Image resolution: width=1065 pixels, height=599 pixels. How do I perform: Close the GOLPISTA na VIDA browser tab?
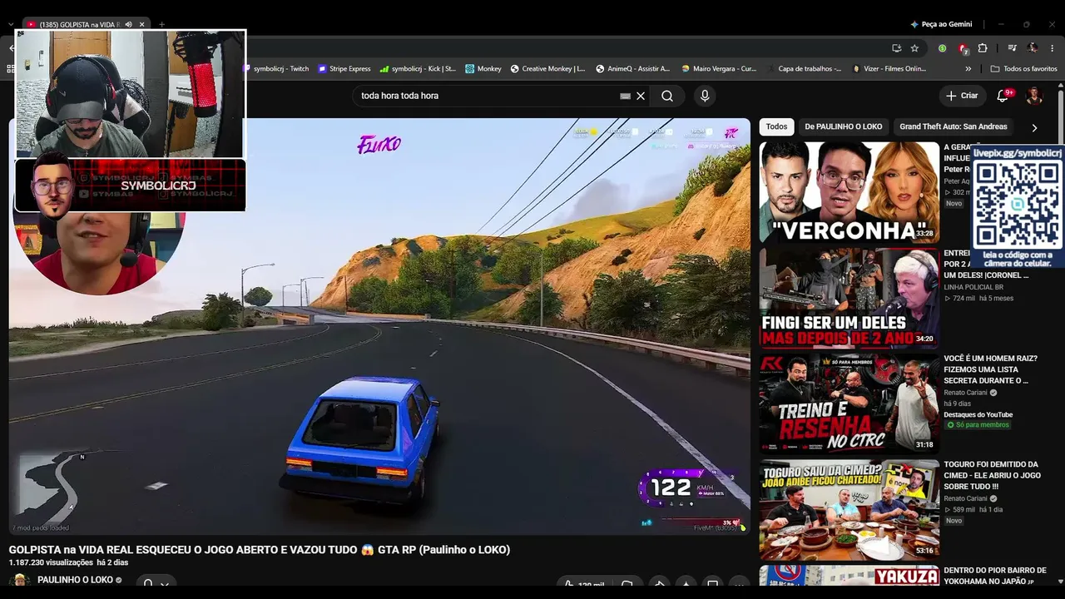point(141,25)
